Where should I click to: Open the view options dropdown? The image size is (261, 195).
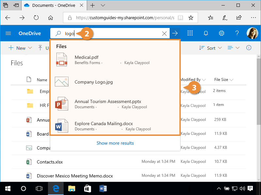(x=233, y=48)
